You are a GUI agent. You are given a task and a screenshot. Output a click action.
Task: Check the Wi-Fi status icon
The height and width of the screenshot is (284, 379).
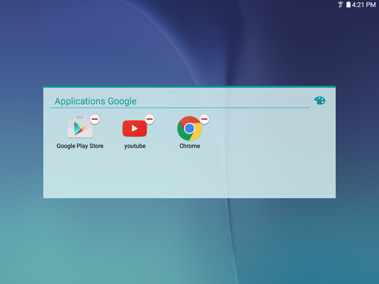click(341, 4)
